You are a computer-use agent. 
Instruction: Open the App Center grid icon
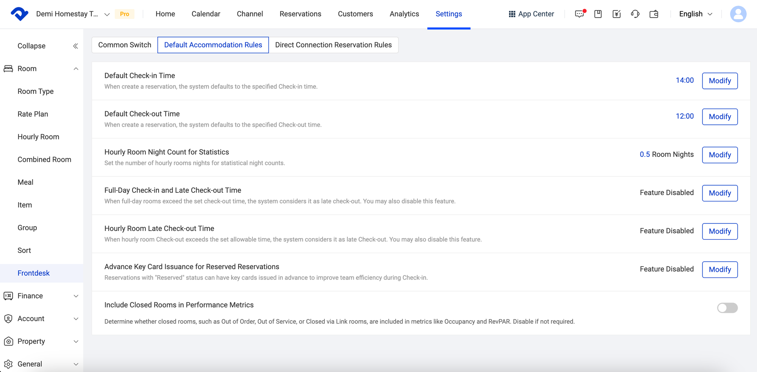tap(512, 14)
